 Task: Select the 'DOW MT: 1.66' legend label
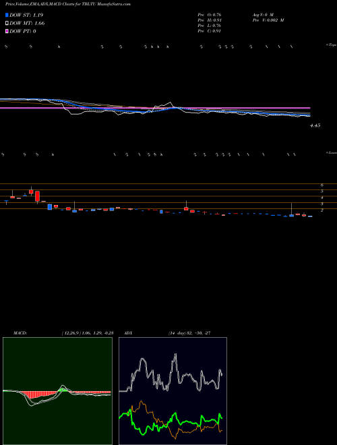27,24
